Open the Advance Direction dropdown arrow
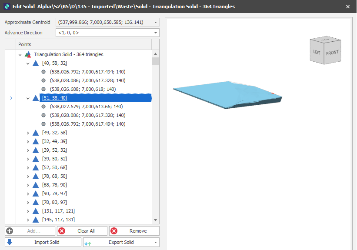 coord(156,33)
